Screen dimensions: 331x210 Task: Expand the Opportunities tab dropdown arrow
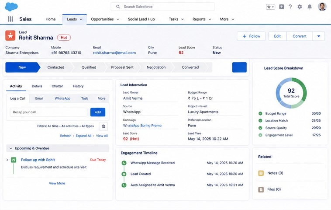click(118, 19)
